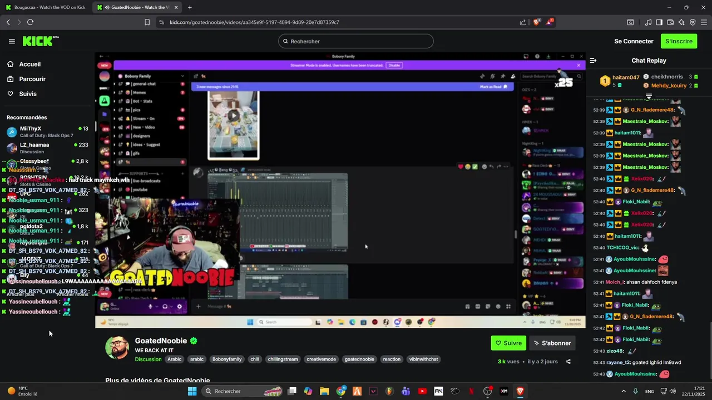Viewport: 712px width, 400px height.
Task: Click Windows Start button
Action: [192, 391]
